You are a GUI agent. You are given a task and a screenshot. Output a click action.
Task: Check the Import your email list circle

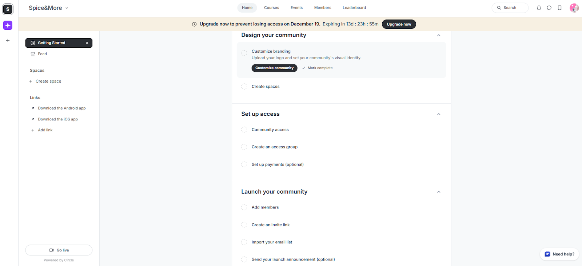click(244, 242)
